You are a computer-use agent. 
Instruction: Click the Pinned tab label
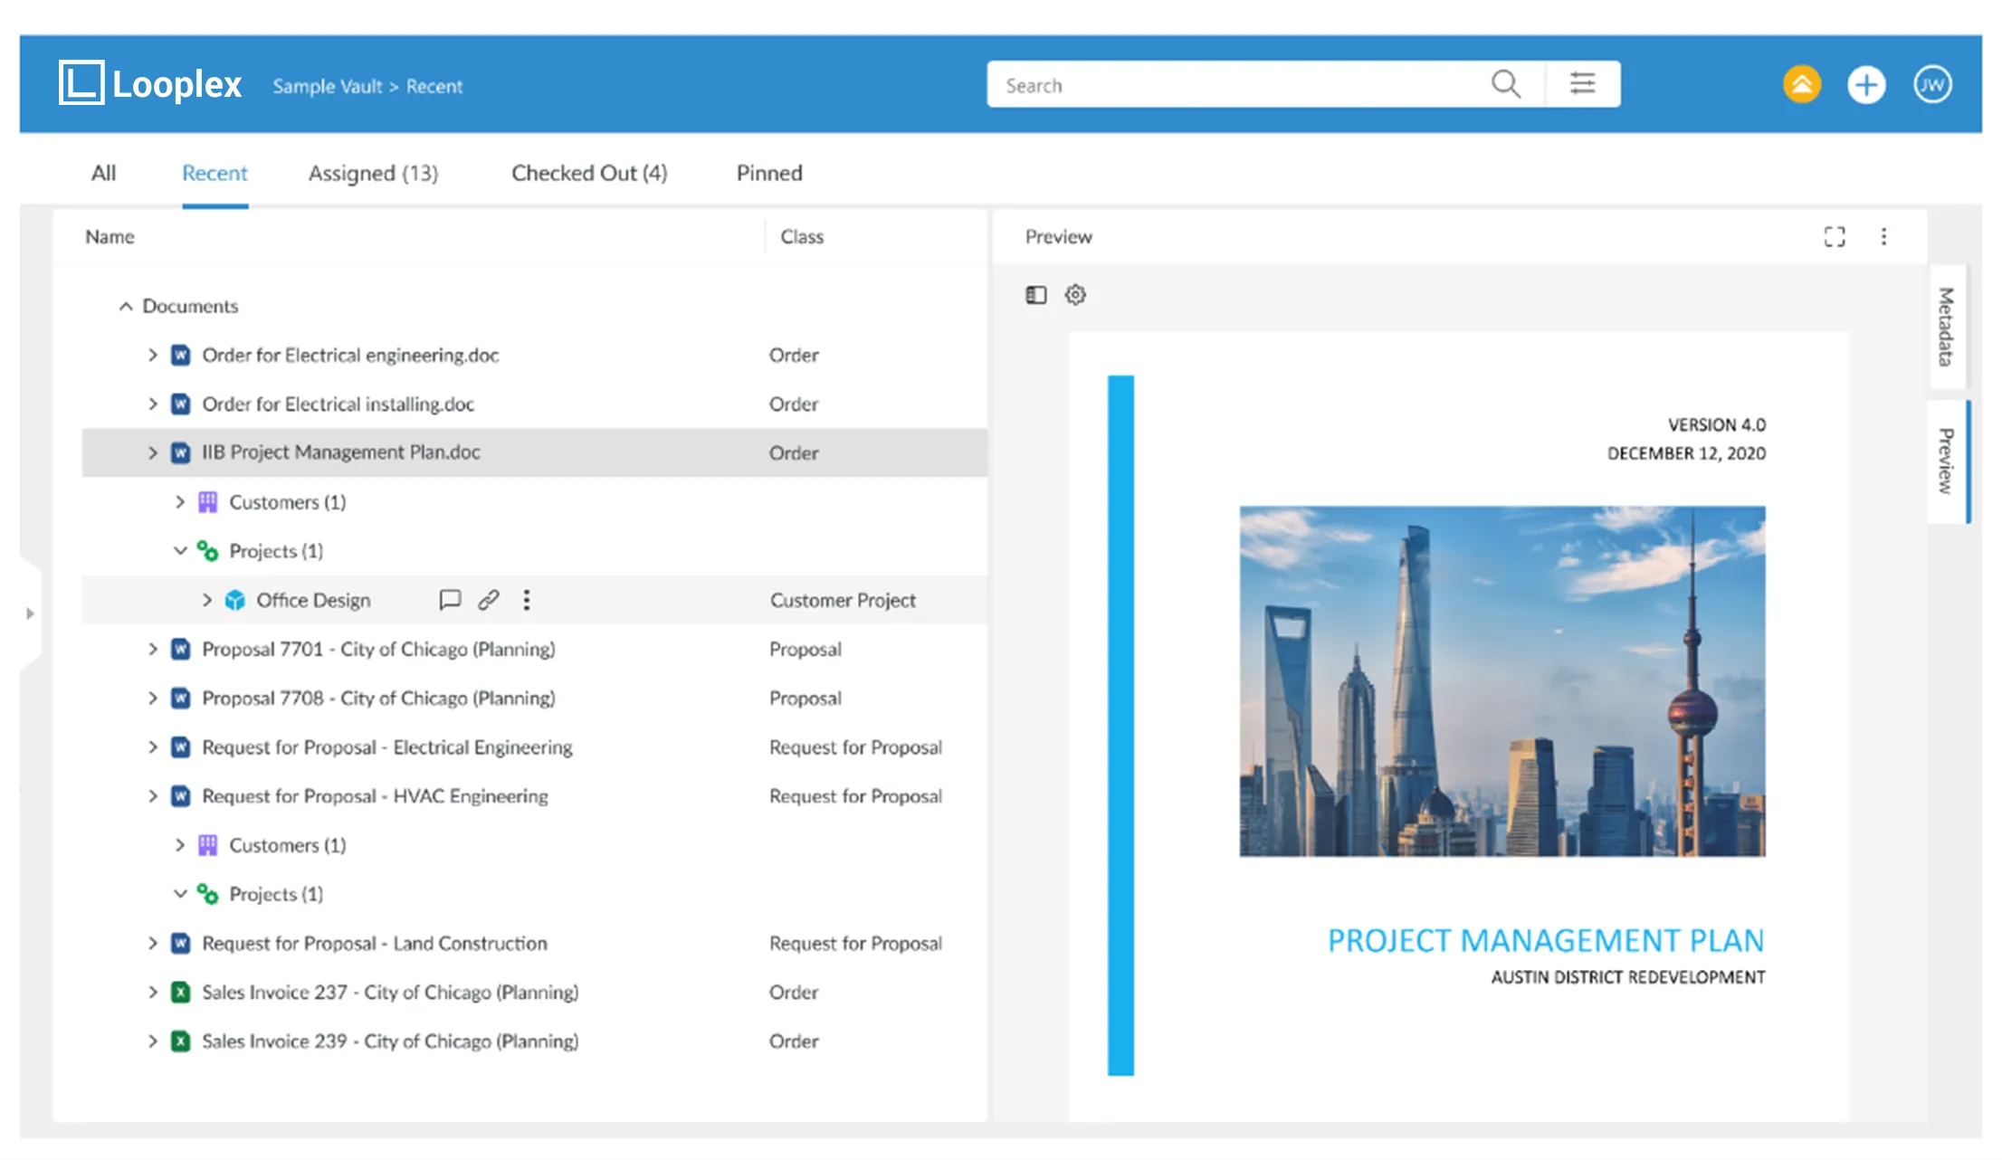pos(769,173)
